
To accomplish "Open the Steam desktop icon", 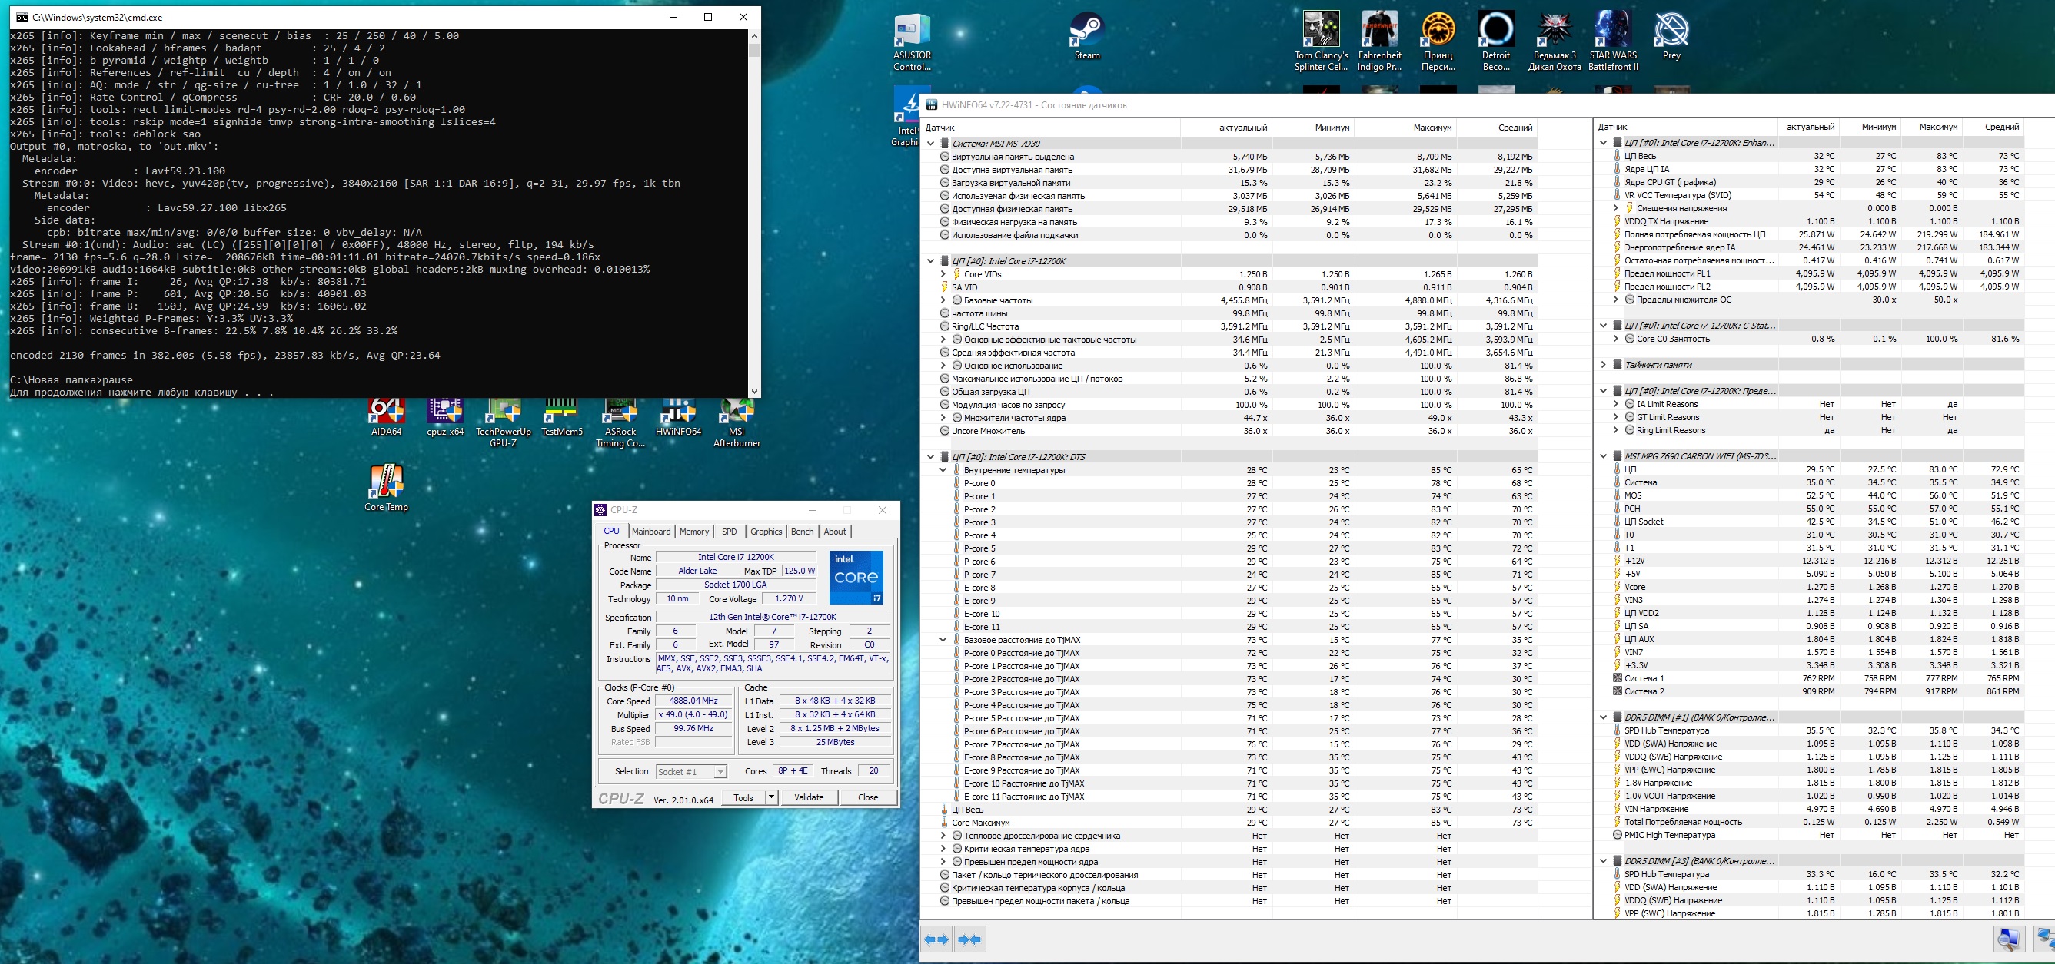I will 1086,35.
